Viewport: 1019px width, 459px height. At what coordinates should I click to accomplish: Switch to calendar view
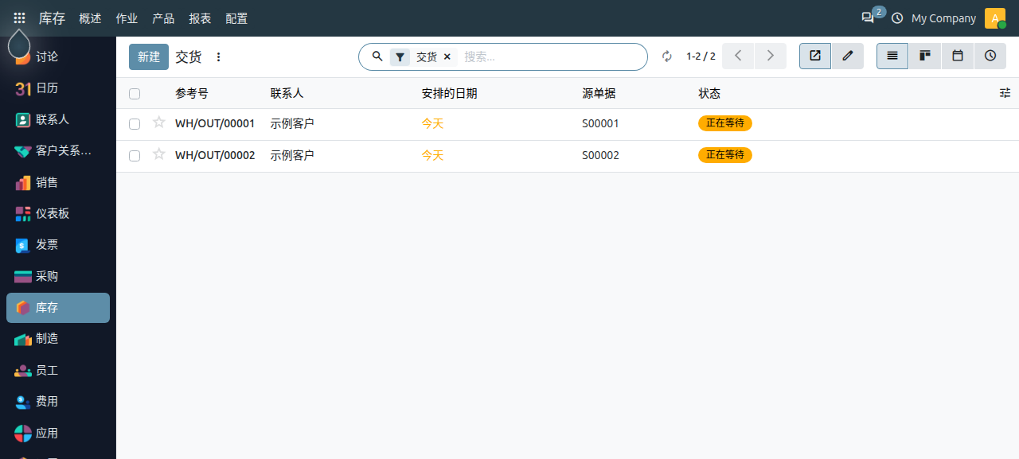click(958, 56)
